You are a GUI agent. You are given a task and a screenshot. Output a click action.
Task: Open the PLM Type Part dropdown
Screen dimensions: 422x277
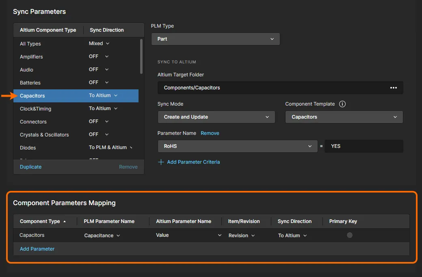[x=215, y=39]
